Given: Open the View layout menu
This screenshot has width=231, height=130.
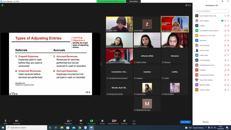Looking at the screenshot, I should tap(188, 5).
